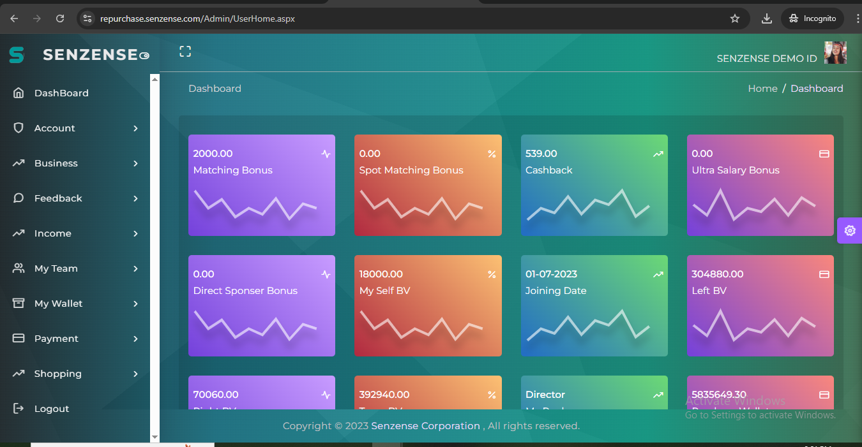Expand the Shopping menu chevron
Viewport: 862px width, 447px height.
[135, 374]
